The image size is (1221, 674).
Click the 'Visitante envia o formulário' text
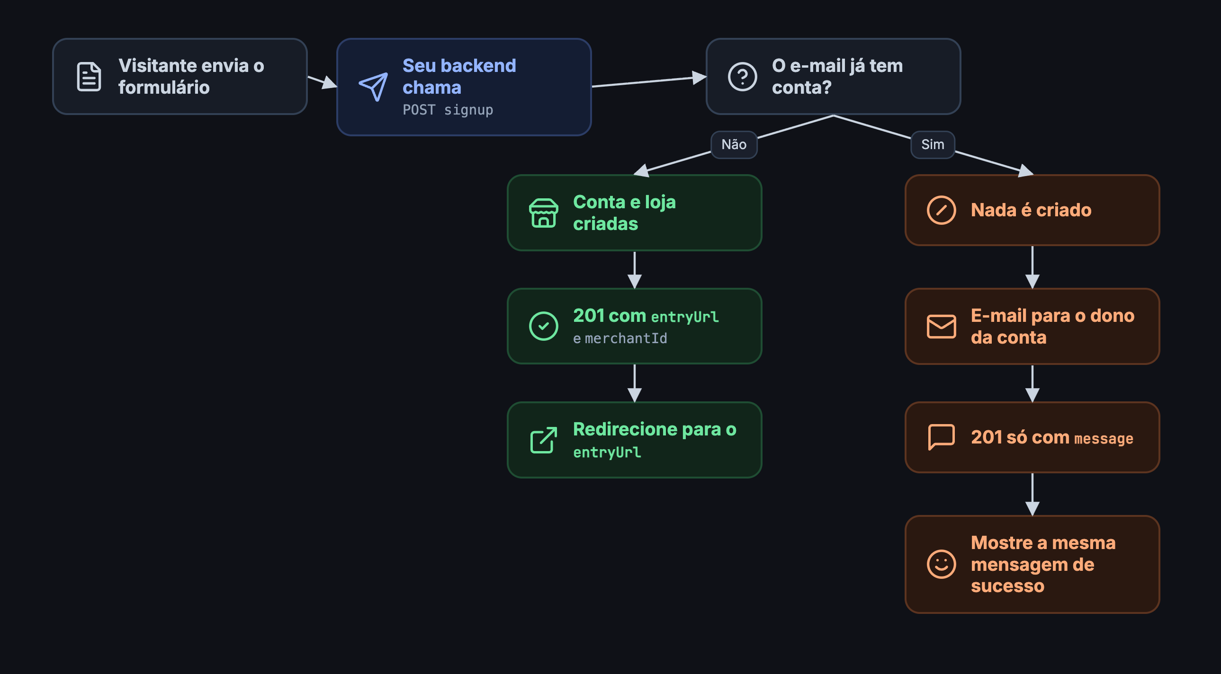coord(191,76)
